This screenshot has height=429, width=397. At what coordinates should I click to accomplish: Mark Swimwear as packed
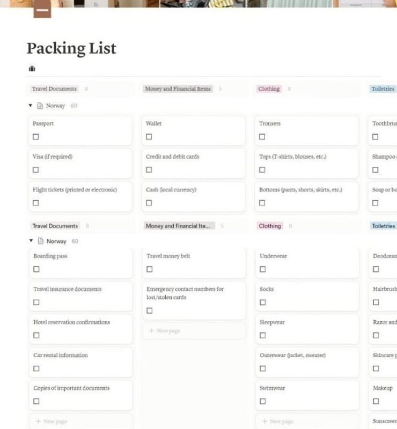click(262, 401)
